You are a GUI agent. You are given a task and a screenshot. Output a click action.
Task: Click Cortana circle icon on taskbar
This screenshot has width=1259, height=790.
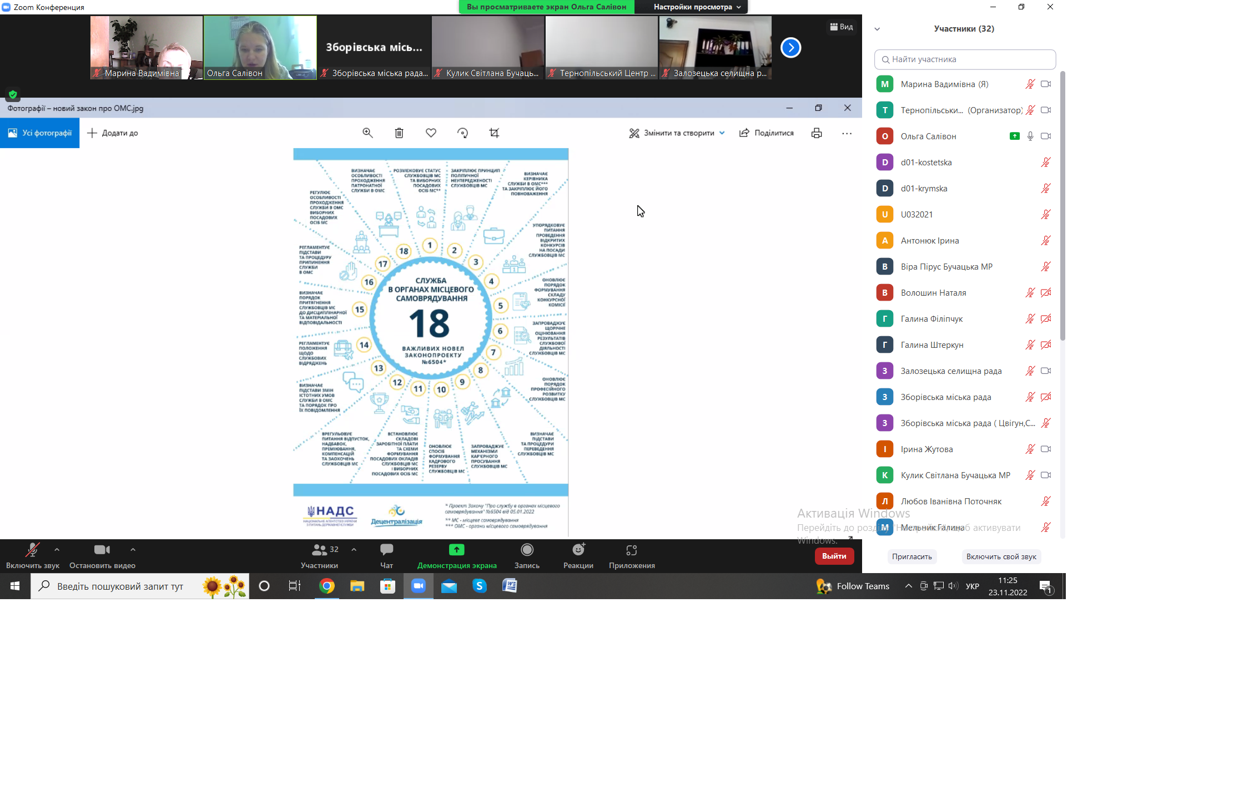264,586
